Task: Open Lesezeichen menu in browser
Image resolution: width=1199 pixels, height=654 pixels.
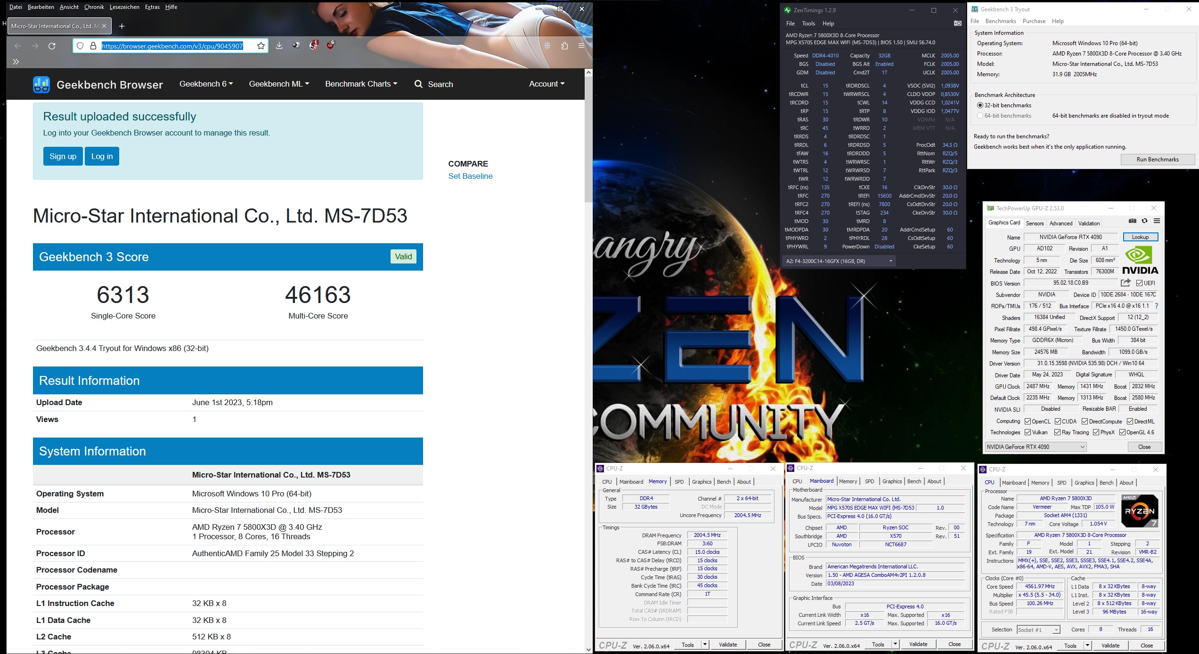Action: 124,7
